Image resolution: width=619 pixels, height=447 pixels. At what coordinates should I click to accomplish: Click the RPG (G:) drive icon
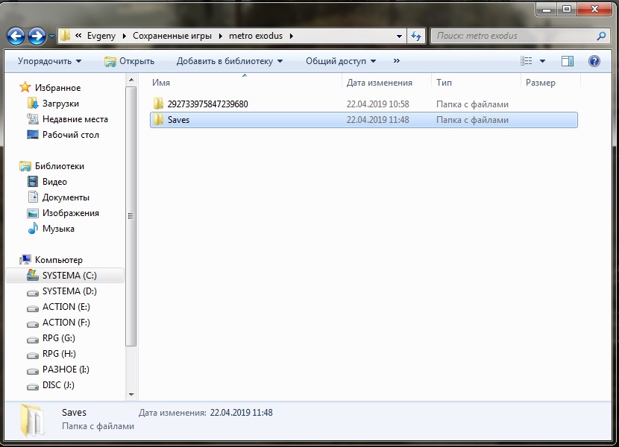(x=33, y=339)
